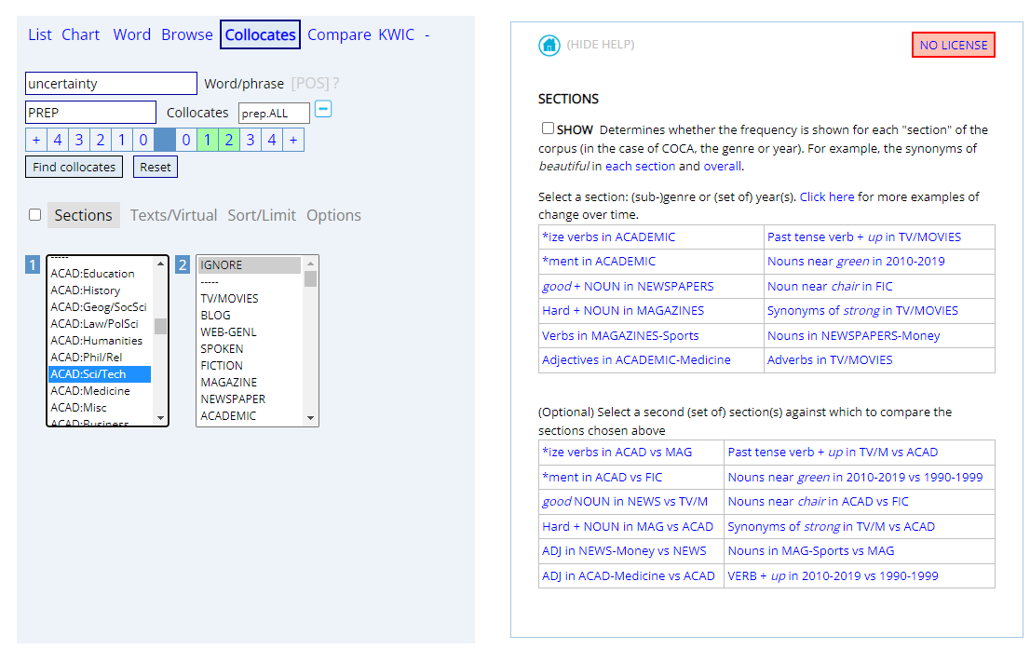Switch to KWIC tab
Screen dimensions: 1030x649
pyautogui.click(x=397, y=34)
